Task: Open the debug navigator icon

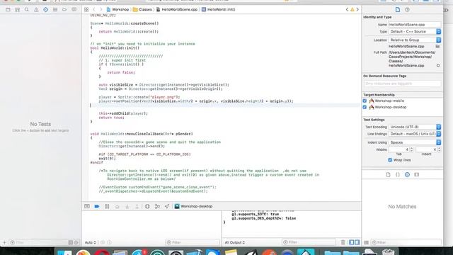Action: 55,9
